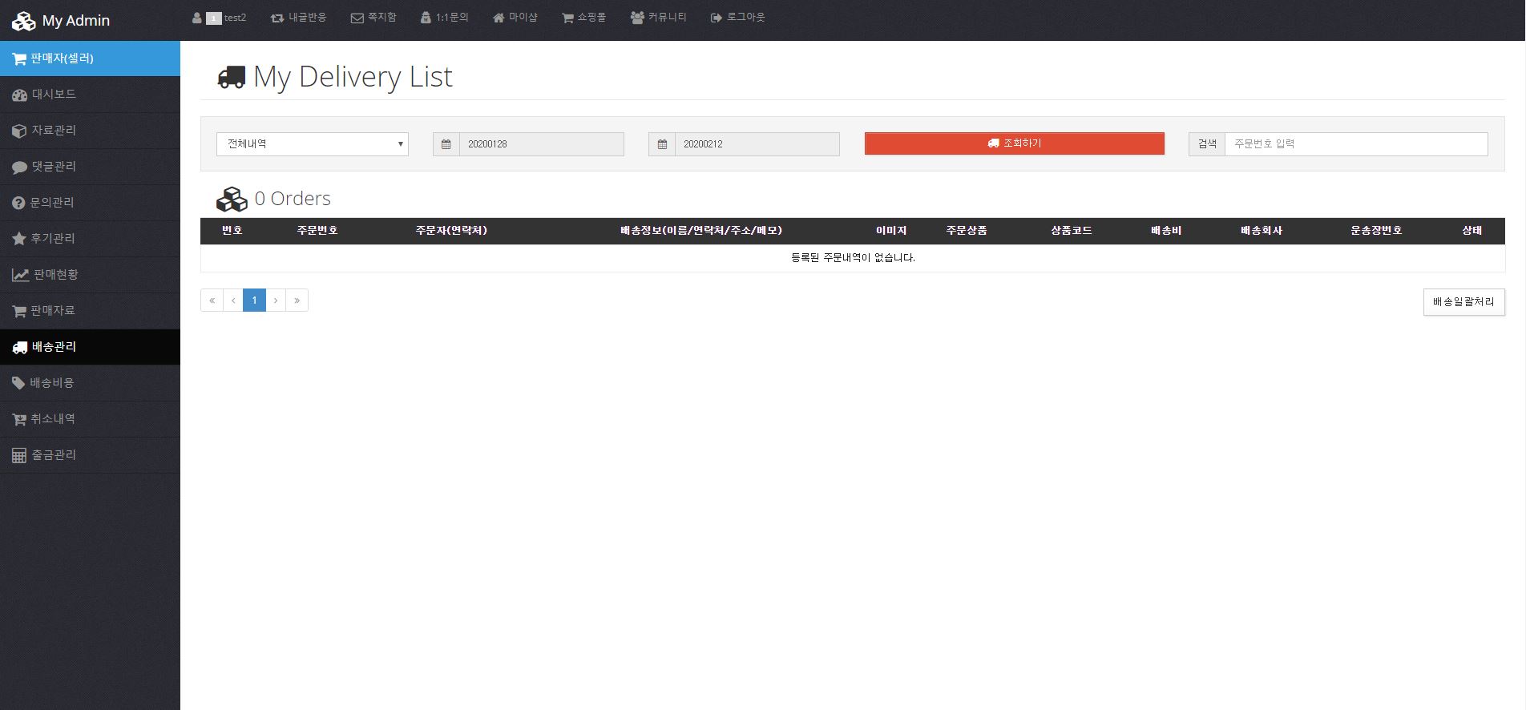Image resolution: width=1526 pixels, height=710 pixels.
Task: Click the tag icon for 배송비용
Action: (18, 383)
